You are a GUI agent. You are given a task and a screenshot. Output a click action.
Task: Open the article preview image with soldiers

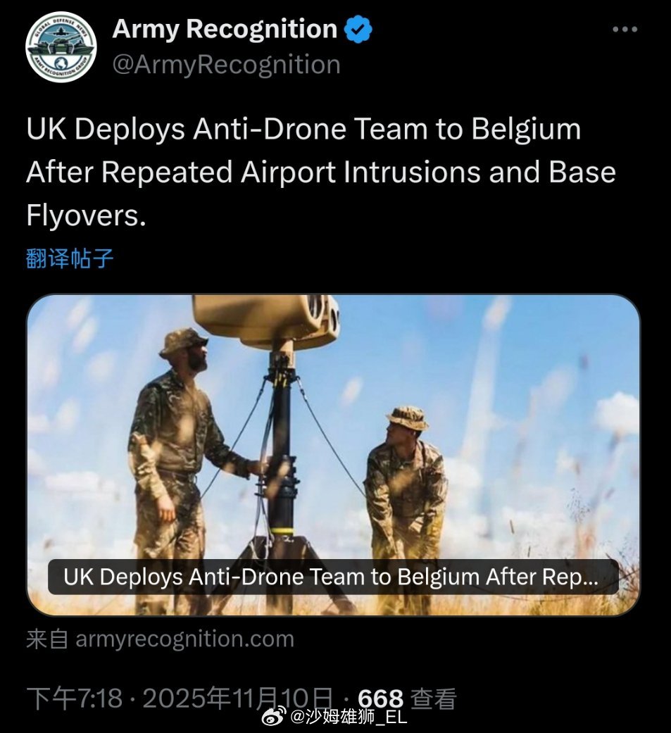pyautogui.click(x=333, y=454)
